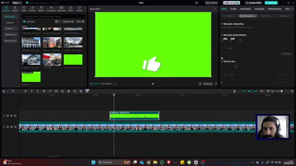This screenshot has width=296, height=166.
Task: Open the Stickers library icon
Action: tap(32, 8)
